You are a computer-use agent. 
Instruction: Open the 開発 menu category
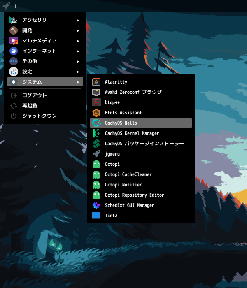pyautogui.click(x=45, y=30)
